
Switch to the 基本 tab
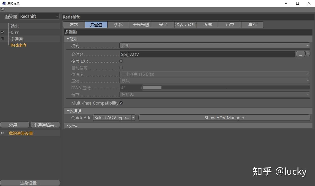point(74,25)
